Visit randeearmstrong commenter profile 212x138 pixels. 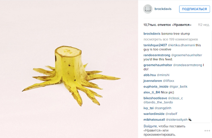pyautogui.click(x=157, y=55)
